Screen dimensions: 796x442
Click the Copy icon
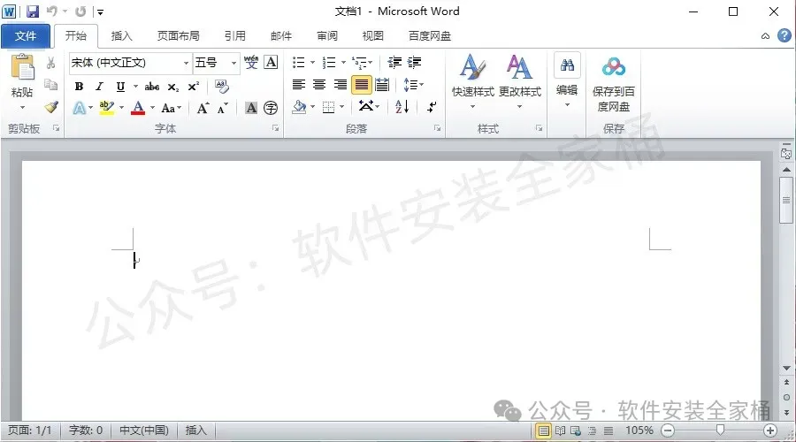point(50,84)
